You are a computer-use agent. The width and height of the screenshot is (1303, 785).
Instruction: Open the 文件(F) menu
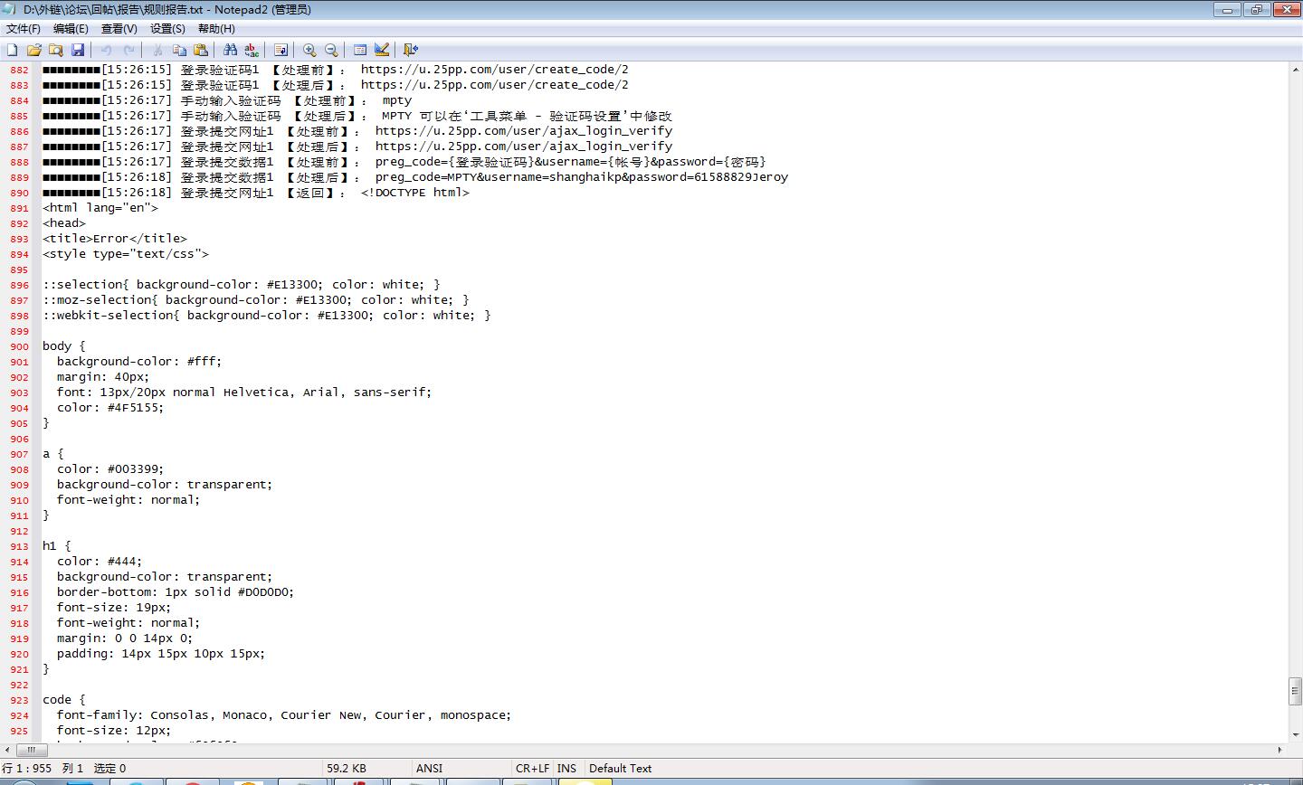tap(24, 28)
